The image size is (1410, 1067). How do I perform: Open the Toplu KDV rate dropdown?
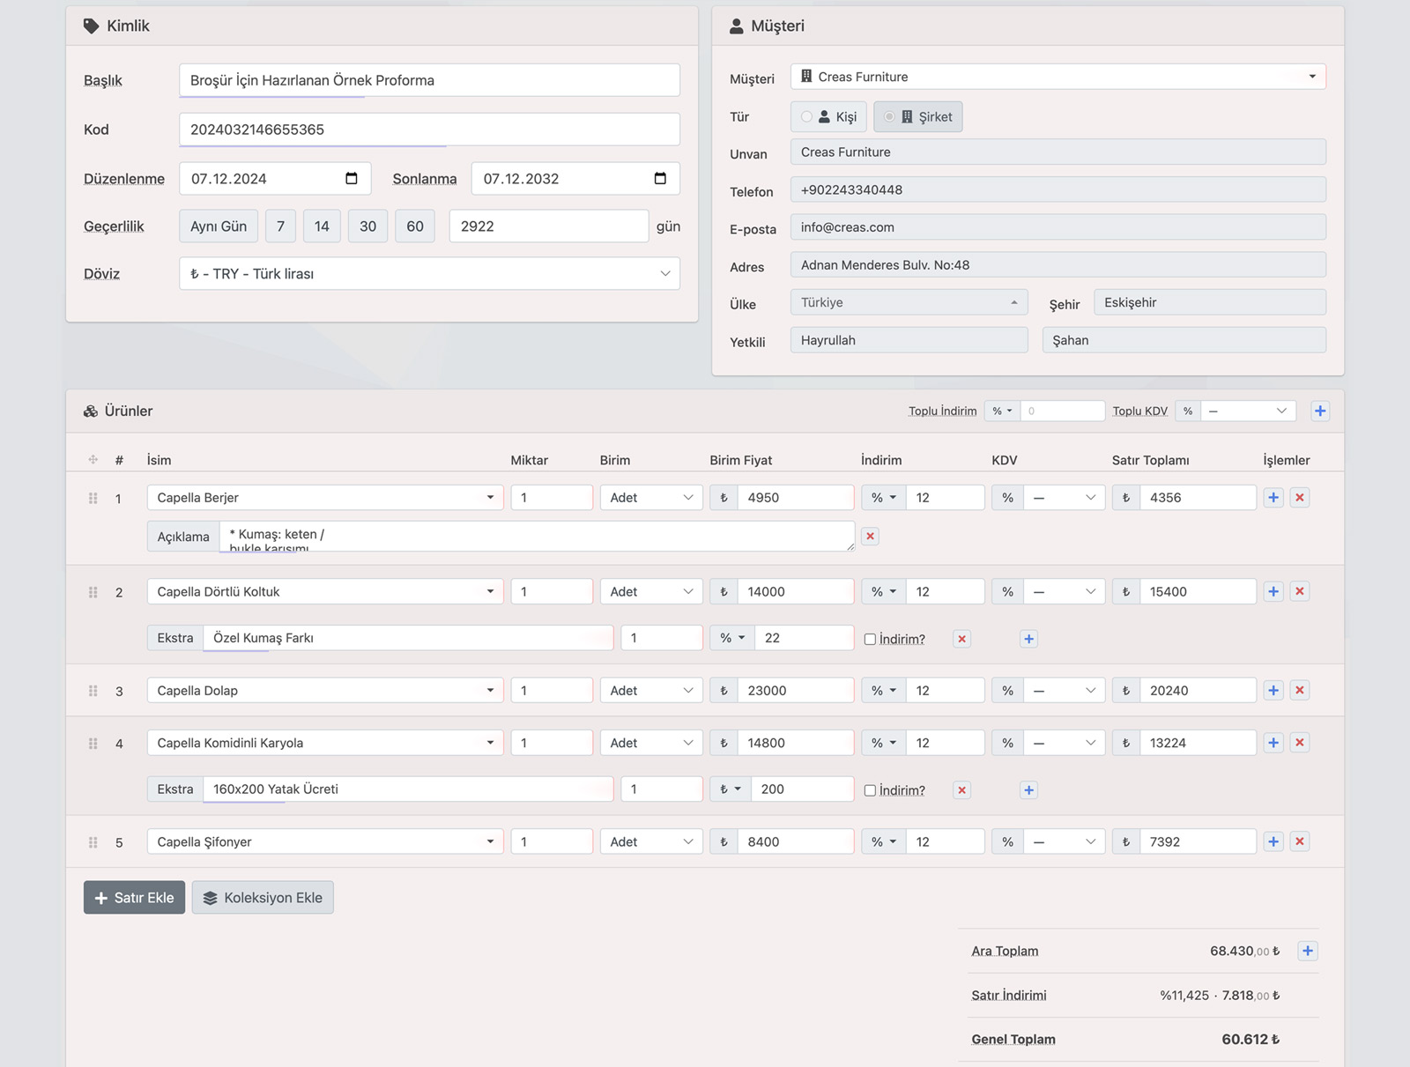click(1247, 411)
